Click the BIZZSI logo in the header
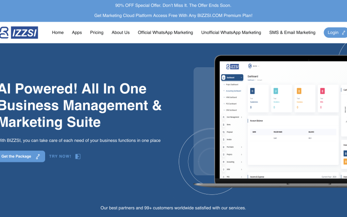 (19, 33)
